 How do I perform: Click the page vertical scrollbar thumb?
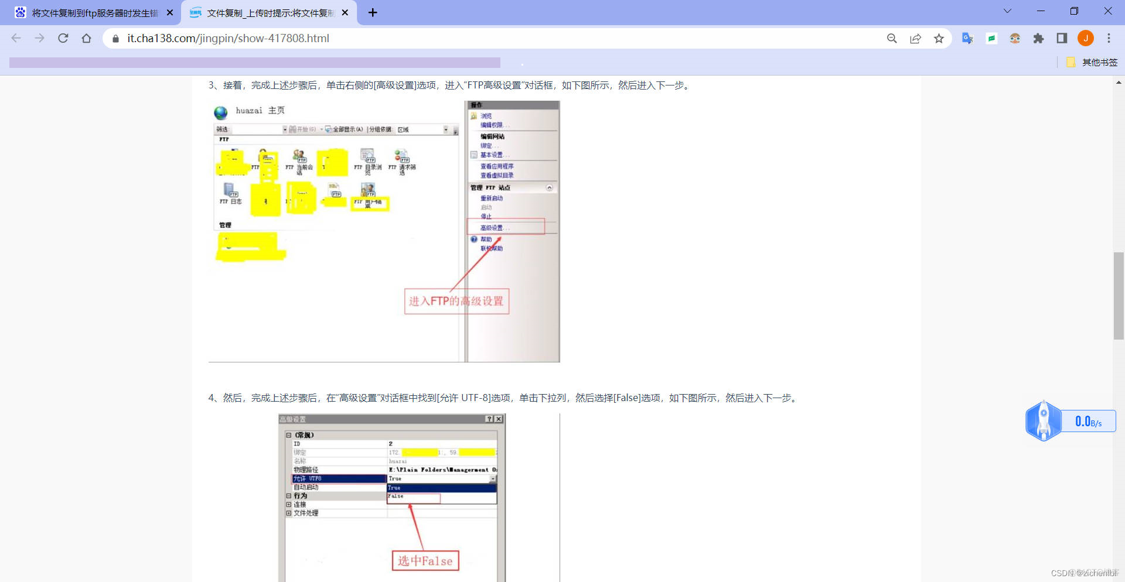click(x=1119, y=296)
